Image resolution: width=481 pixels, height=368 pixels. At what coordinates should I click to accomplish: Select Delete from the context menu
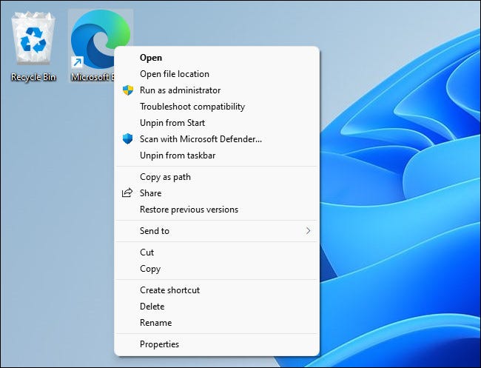tap(152, 307)
